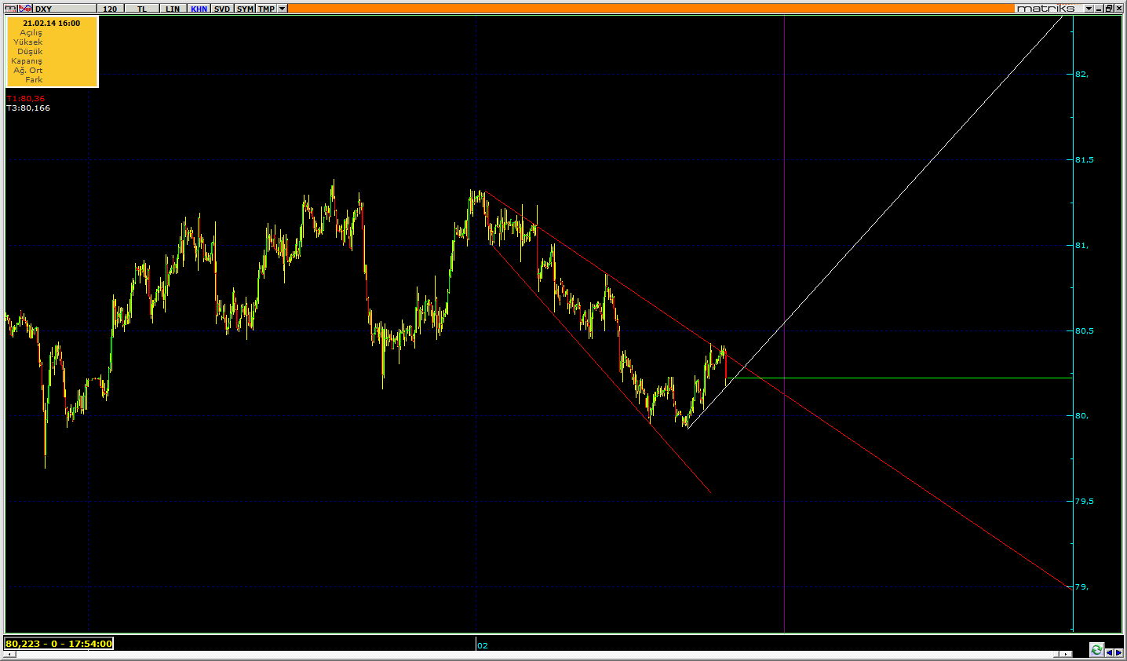Close the chart window
The width and height of the screenshot is (1127, 661).
(1119, 9)
